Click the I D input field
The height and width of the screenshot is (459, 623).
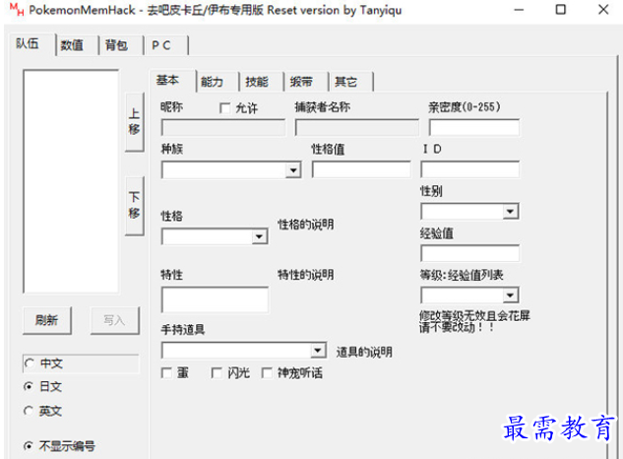470,169
